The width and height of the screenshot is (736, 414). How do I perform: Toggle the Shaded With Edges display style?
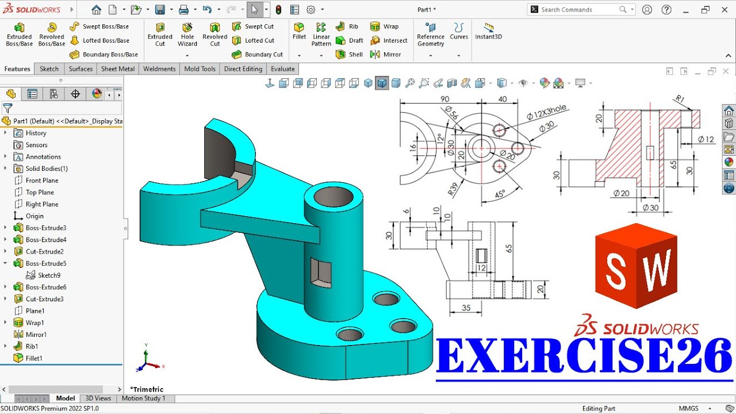pyautogui.click(x=382, y=83)
